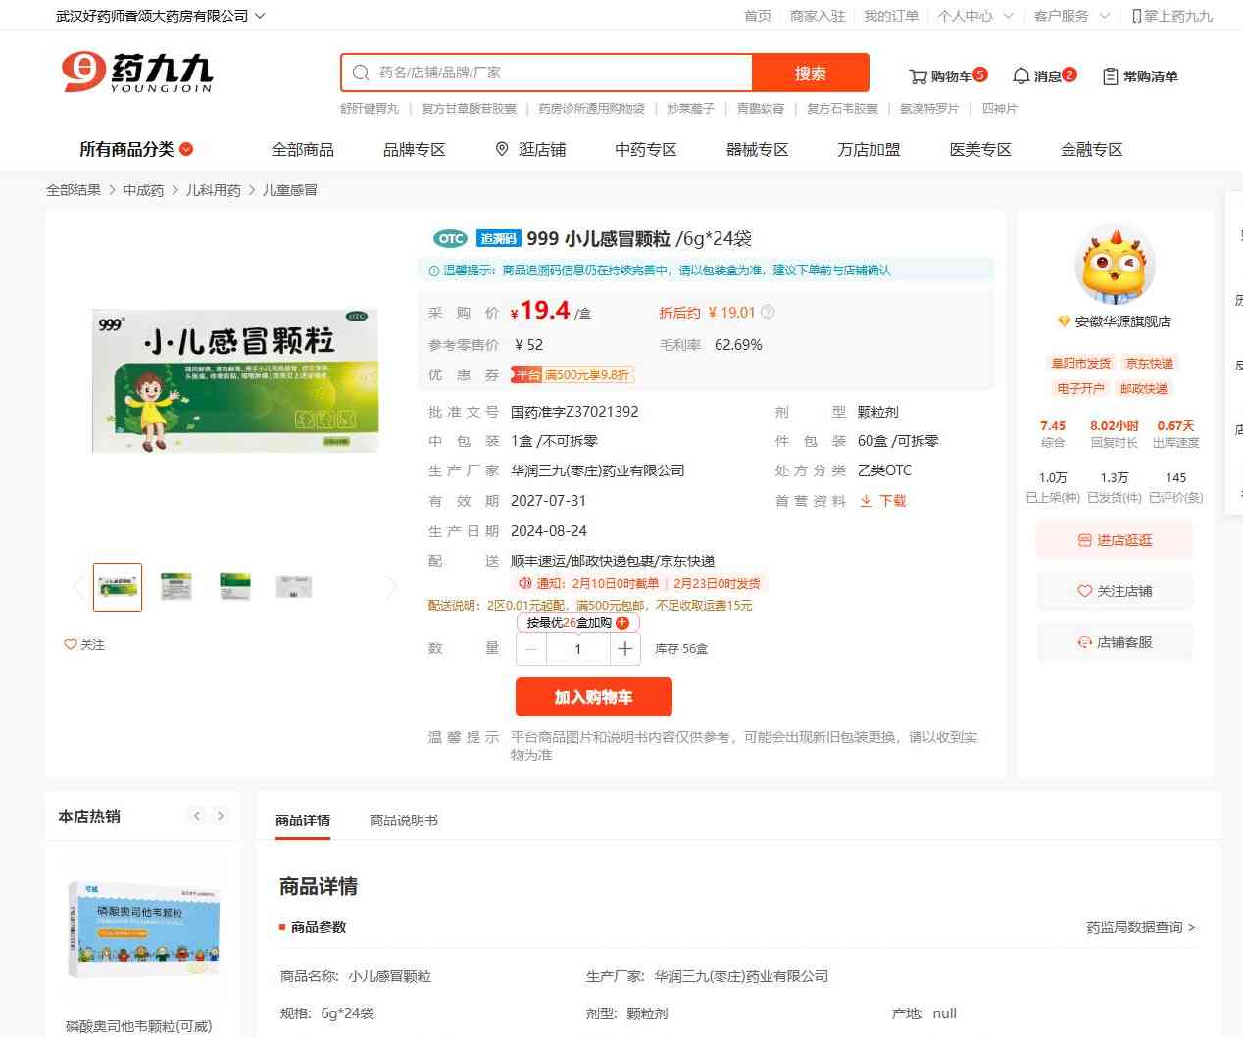The image size is (1243, 1037).
Task: Click the question mark beside discounted price
Action: [768, 313]
